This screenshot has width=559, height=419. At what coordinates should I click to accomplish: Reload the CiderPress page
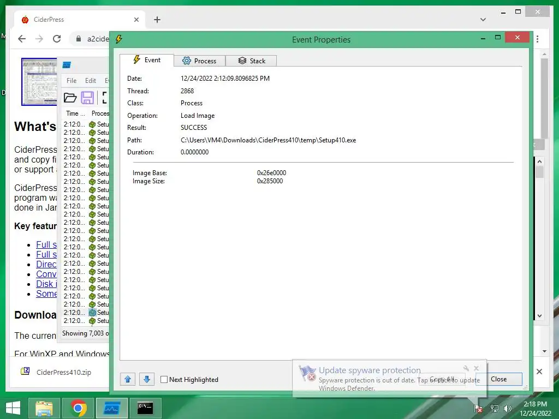57,39
